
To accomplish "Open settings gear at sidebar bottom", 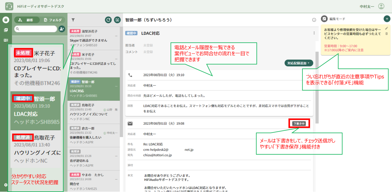I will [6, 185].
